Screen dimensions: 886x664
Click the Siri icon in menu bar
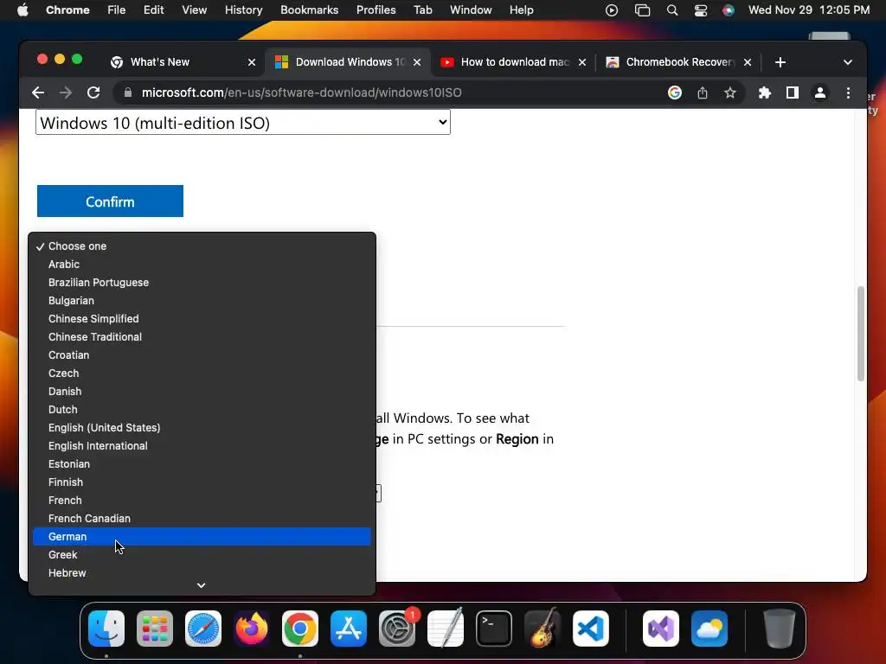click(x=729, y=10)
